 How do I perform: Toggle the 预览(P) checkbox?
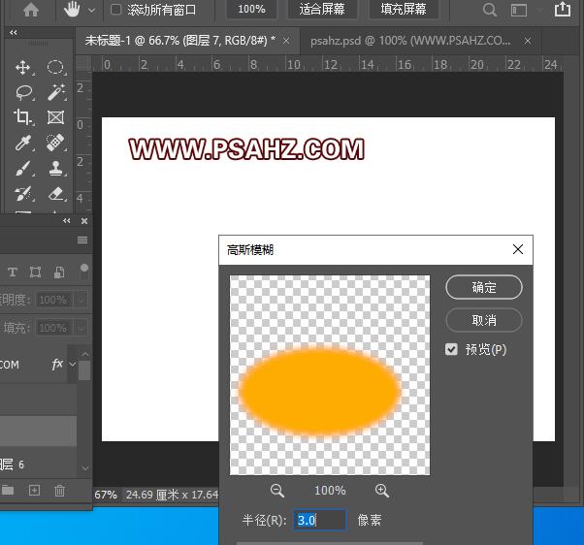point(451,349)
